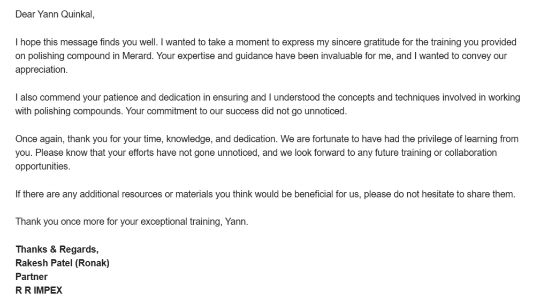The height and width of the screenshot is (296, 548).
Task: Click the word 'appreciation.' ending first paragraph
Action: click(41, 70)
